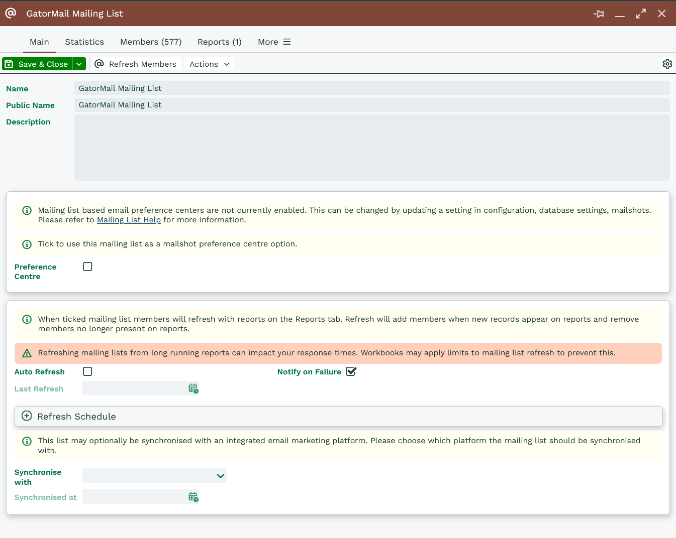This screenshot has width=676, height=538.
Task: Open the Actions dropdown menu
Action: click(209, 64)
